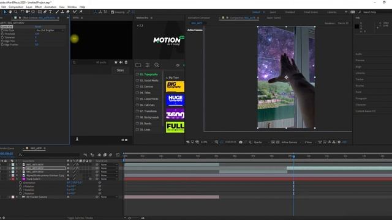Click the trash icon in packs panel

[126, 62]
